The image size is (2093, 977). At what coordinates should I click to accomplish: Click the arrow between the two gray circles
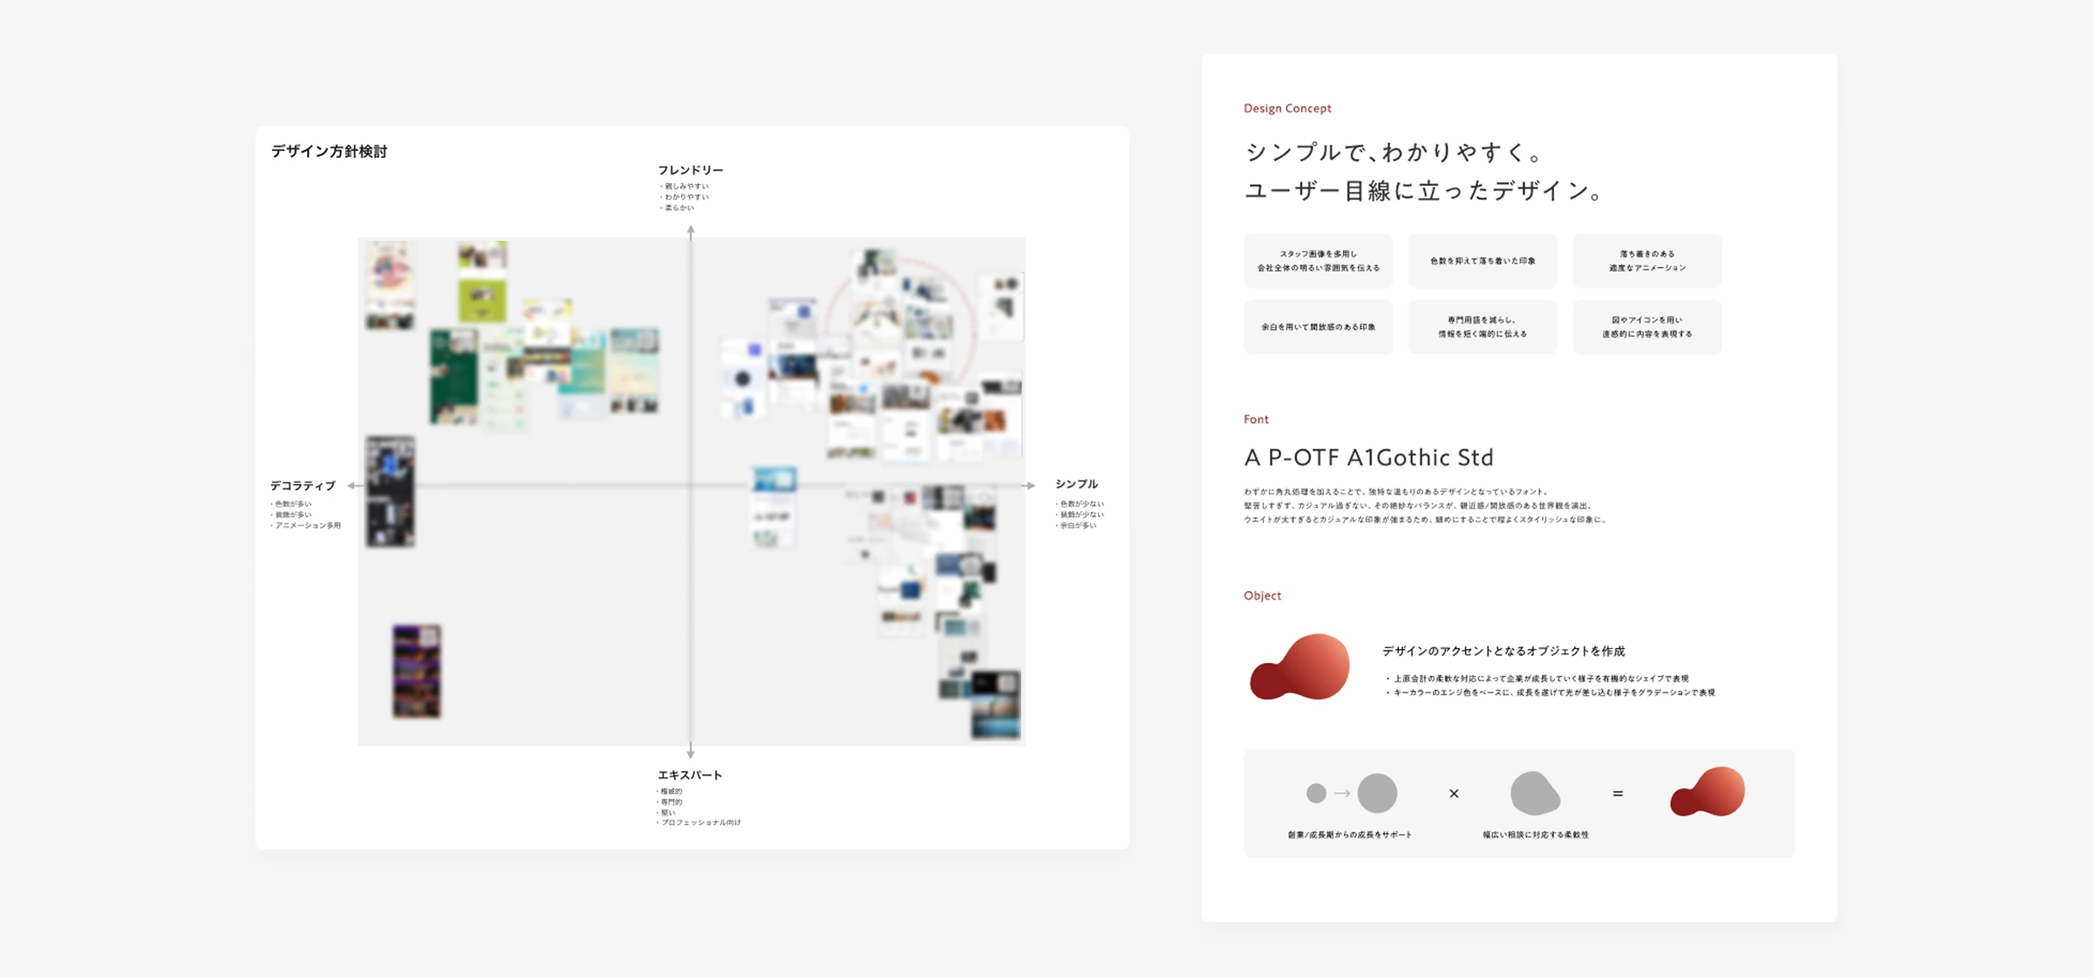[1342, 793]
